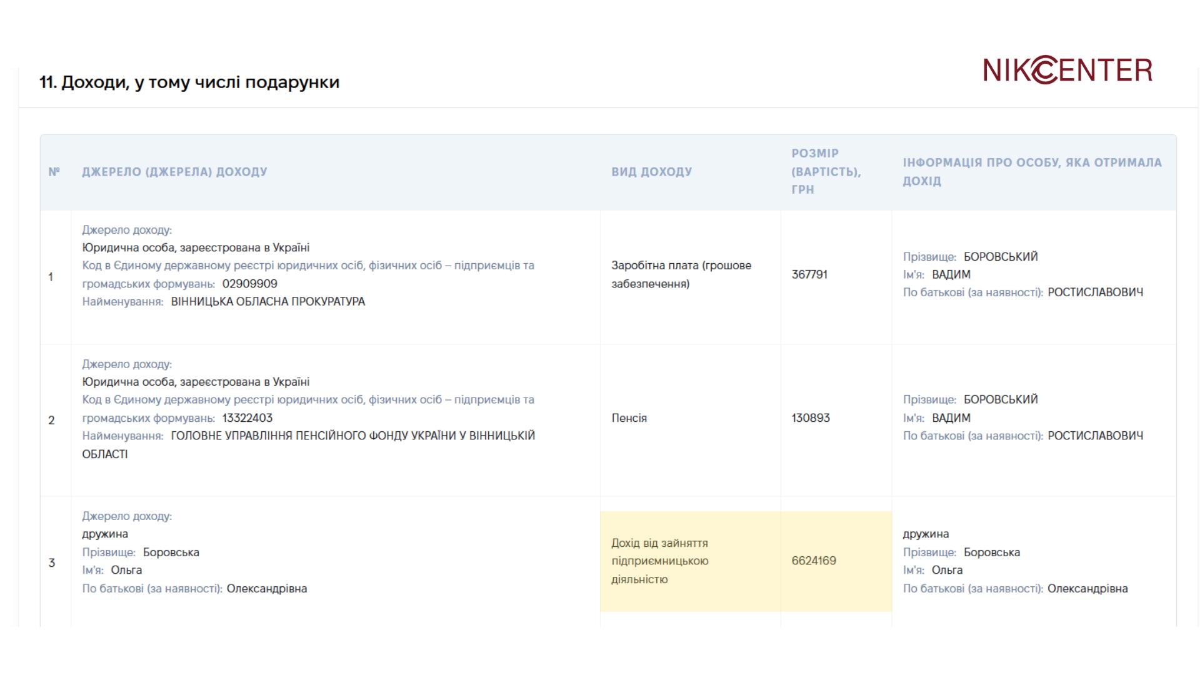
Task: Select the № column header
Action: pos(54,172)
